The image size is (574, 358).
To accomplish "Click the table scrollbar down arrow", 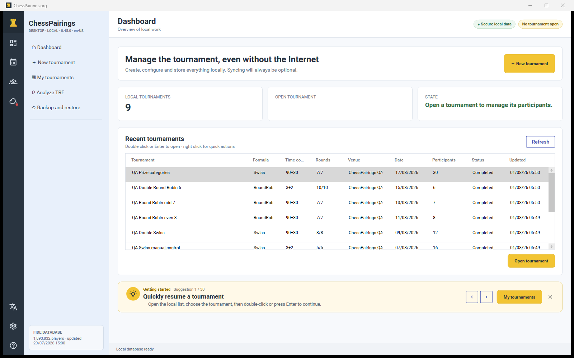I will (x=551, y=246).
